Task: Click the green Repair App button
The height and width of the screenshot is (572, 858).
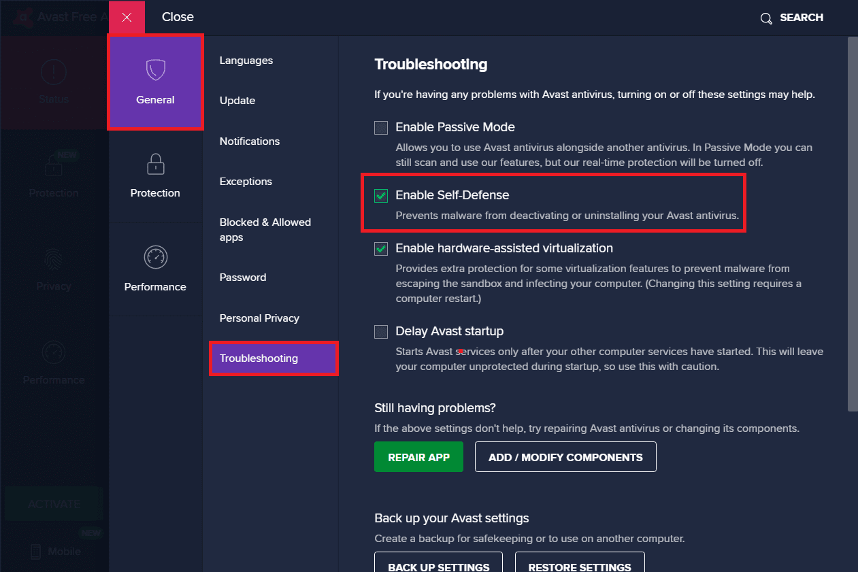Action: (418, 457)
